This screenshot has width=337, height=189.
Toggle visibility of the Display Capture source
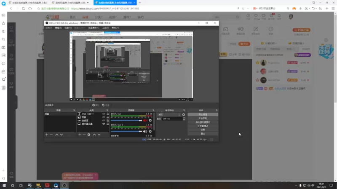[x=104, y=124]
